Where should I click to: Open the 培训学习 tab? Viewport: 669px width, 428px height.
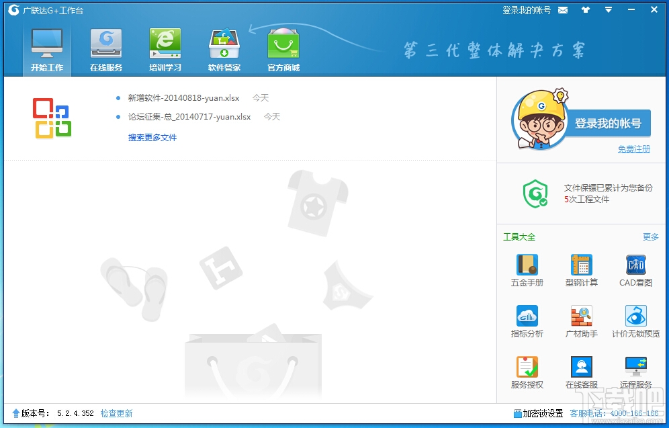pos(165,50)
